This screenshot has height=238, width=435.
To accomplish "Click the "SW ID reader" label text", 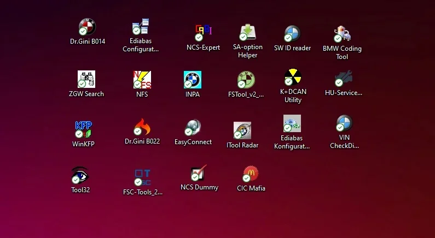I will [292, 48].
